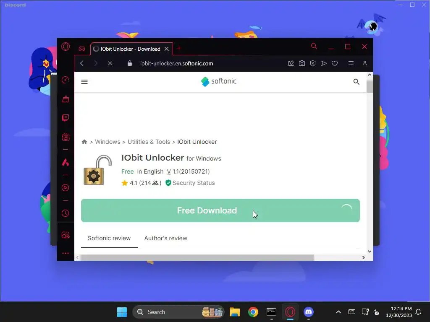The image size is (430, 322).
Task: Click the Security Status badge
Action: 190,183
